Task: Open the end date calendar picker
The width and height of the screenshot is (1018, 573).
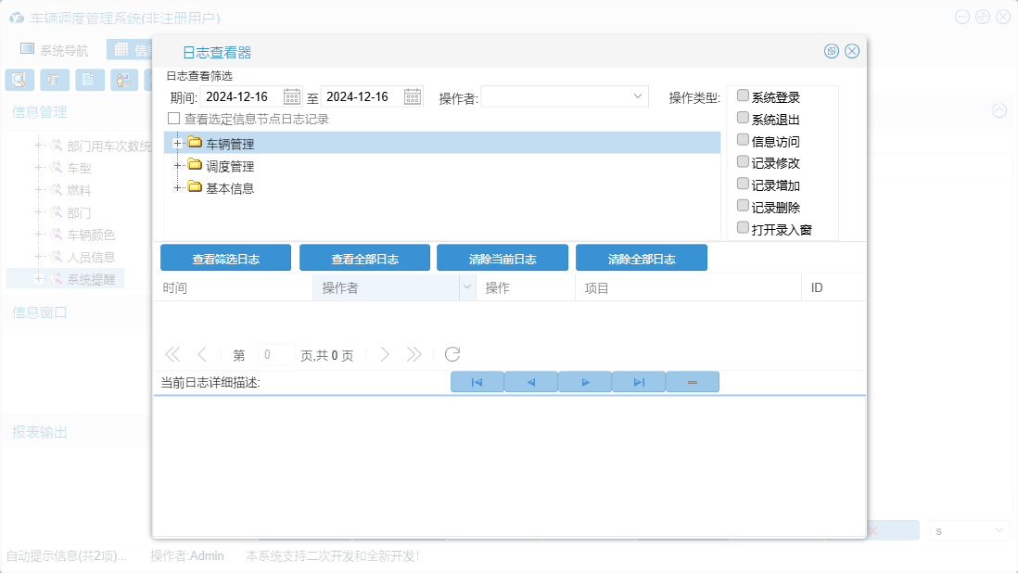Action: coord(413,96)
